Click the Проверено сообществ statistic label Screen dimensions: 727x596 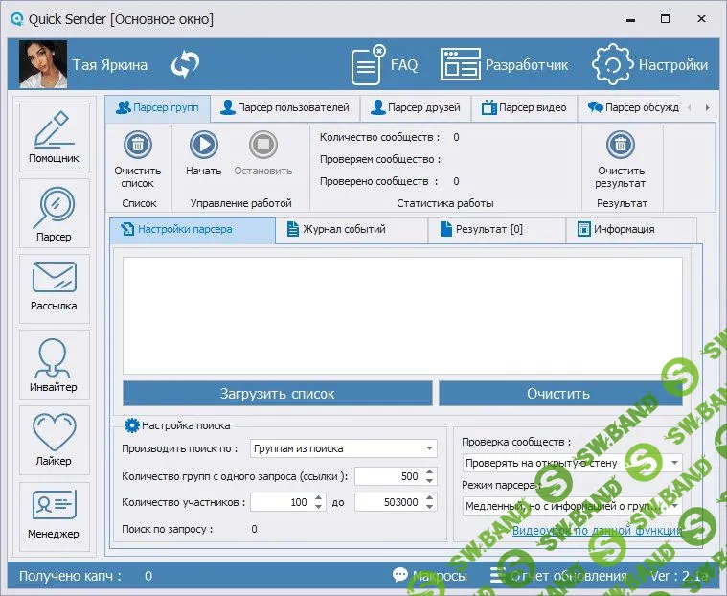pos(378,181)
